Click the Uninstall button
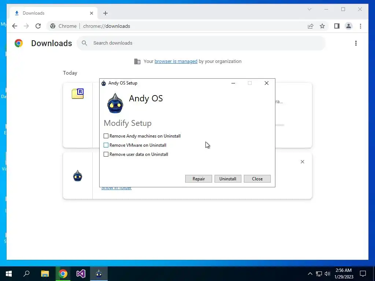Viewport: 375px width, 281px height. 228,179
